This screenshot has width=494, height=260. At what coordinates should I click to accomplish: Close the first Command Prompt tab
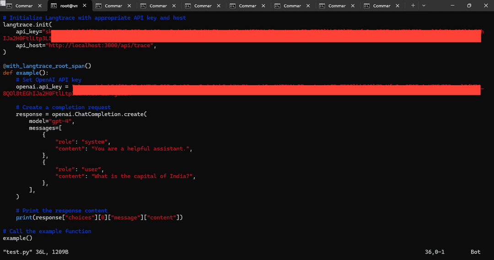(x=40, y=6)
